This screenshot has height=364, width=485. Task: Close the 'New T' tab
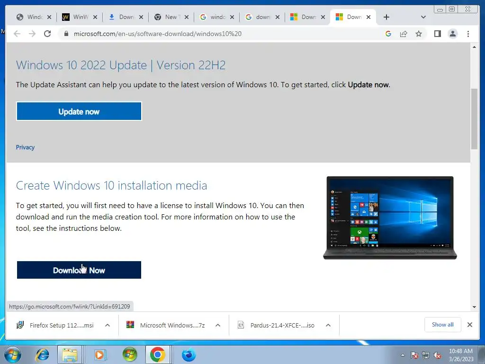pyautogui.click(x=187, y=17)
